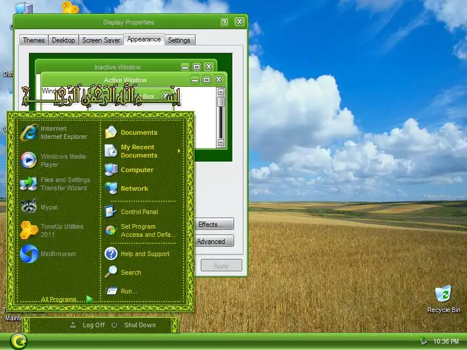The image size is (467, 350).
Task: Go to the Settings tab
Action: click(x=179, y=40)
